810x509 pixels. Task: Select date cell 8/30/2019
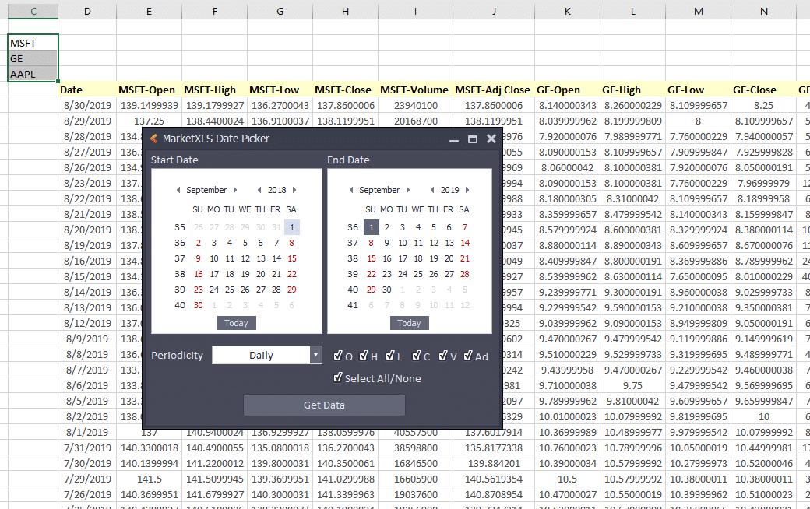(x=87, y=105)
